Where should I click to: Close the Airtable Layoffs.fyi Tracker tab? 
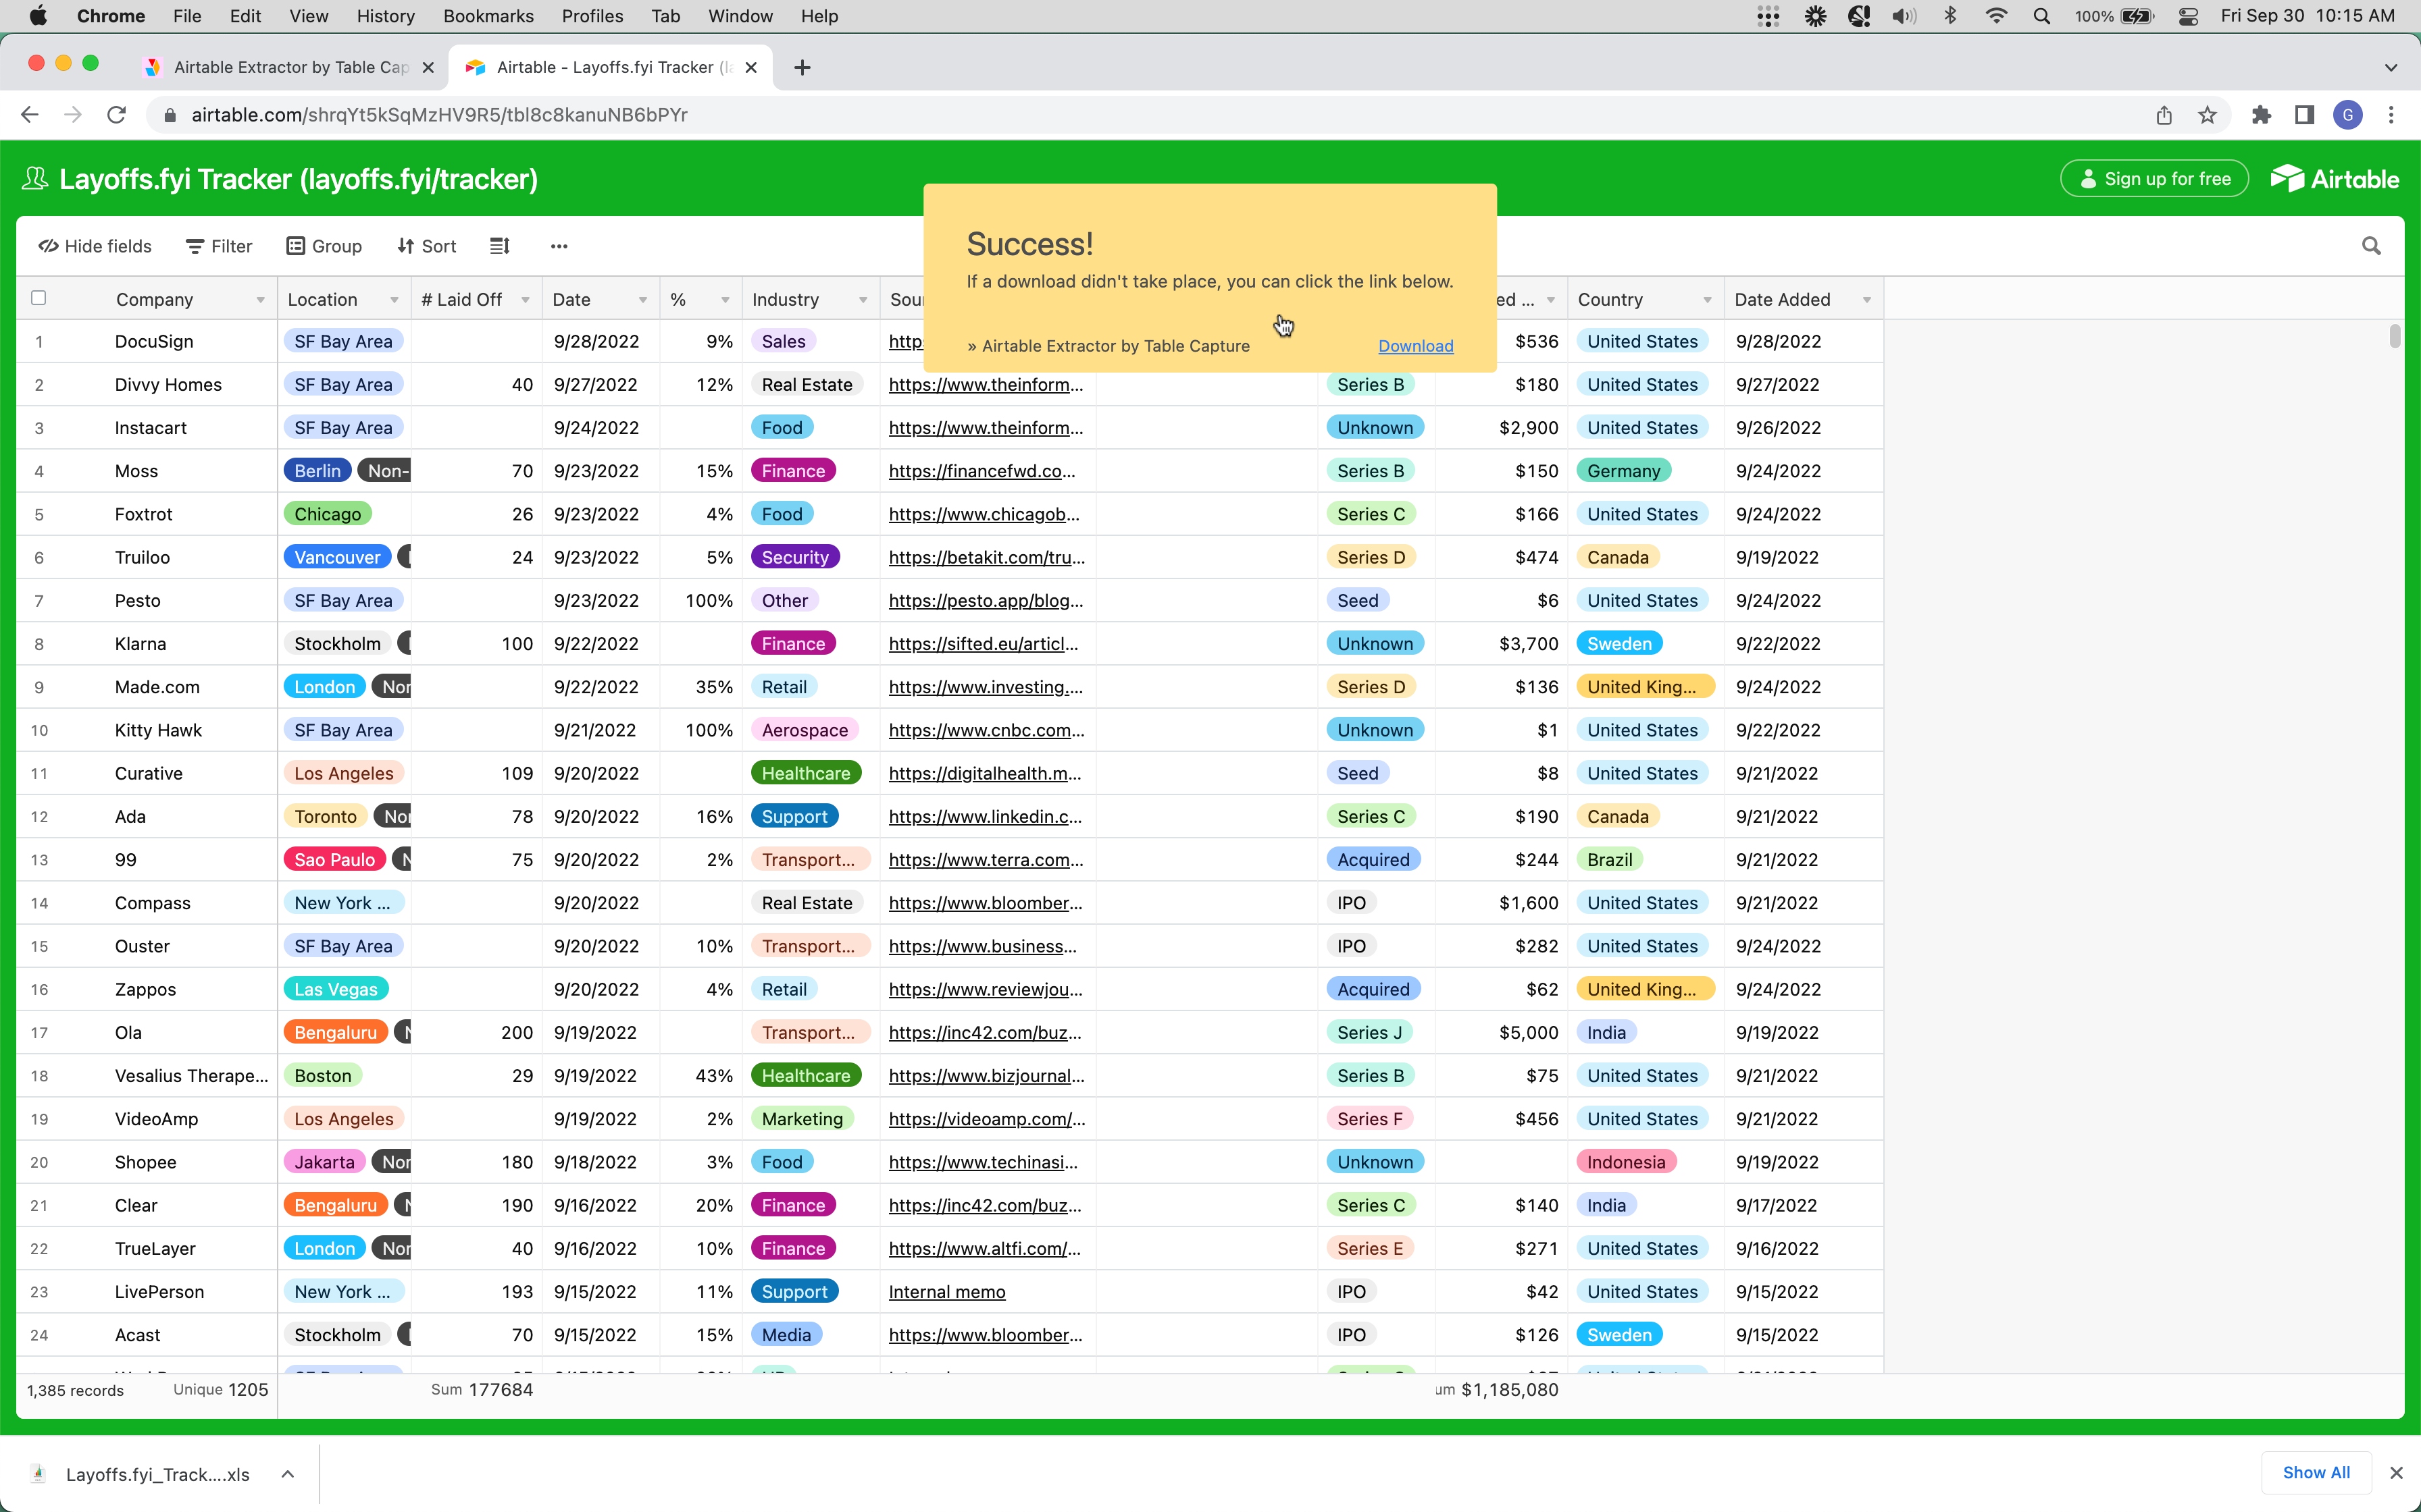[751, 67]
